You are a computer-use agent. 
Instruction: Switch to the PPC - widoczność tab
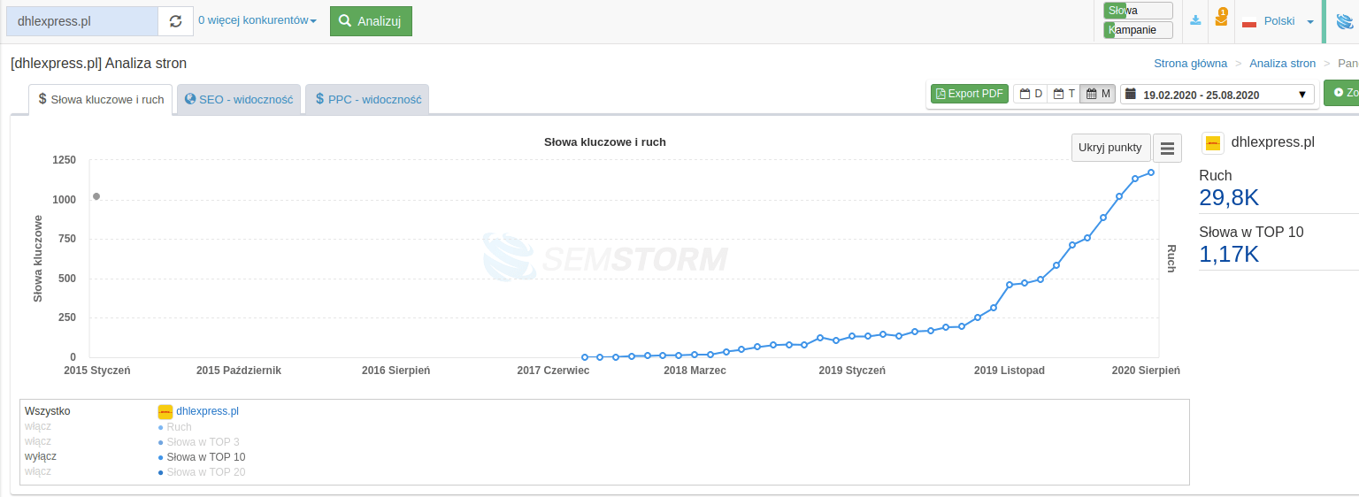pyautogui.click(x=367, y=99)
